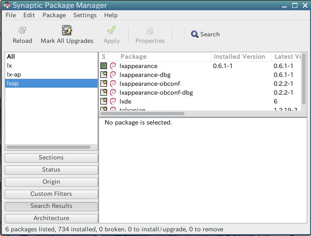
Task: Click installed version 0.6.1-1 of lxappearance
Action: click(223, 66)
